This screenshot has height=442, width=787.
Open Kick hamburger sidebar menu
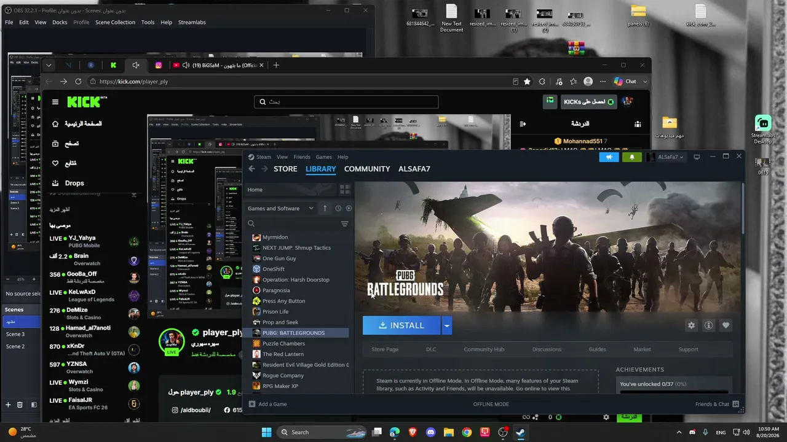coord(55,102)
